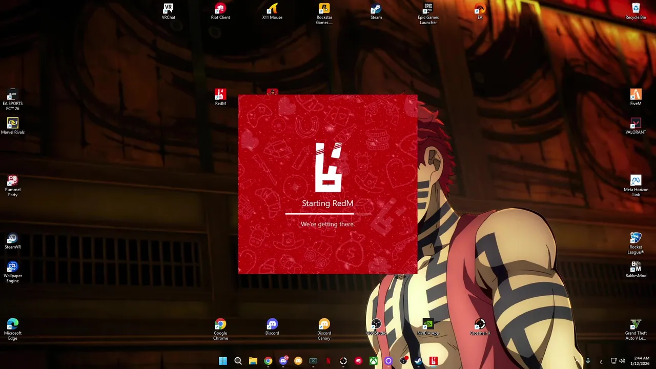Image resolution: width=656 pixels, height=369 pixels.
Task: Launch Riot Client from the desktop
Action: tap(220, 12)
